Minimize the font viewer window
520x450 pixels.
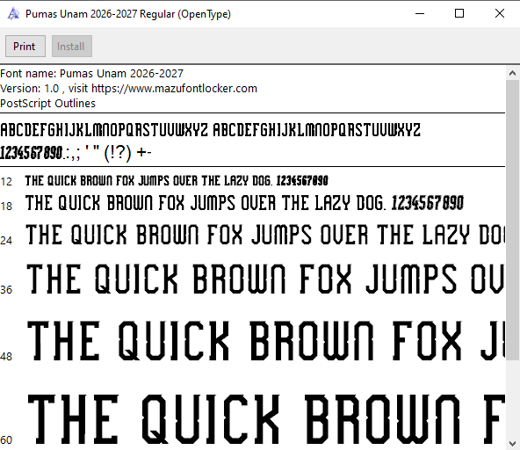click(420, 13)
